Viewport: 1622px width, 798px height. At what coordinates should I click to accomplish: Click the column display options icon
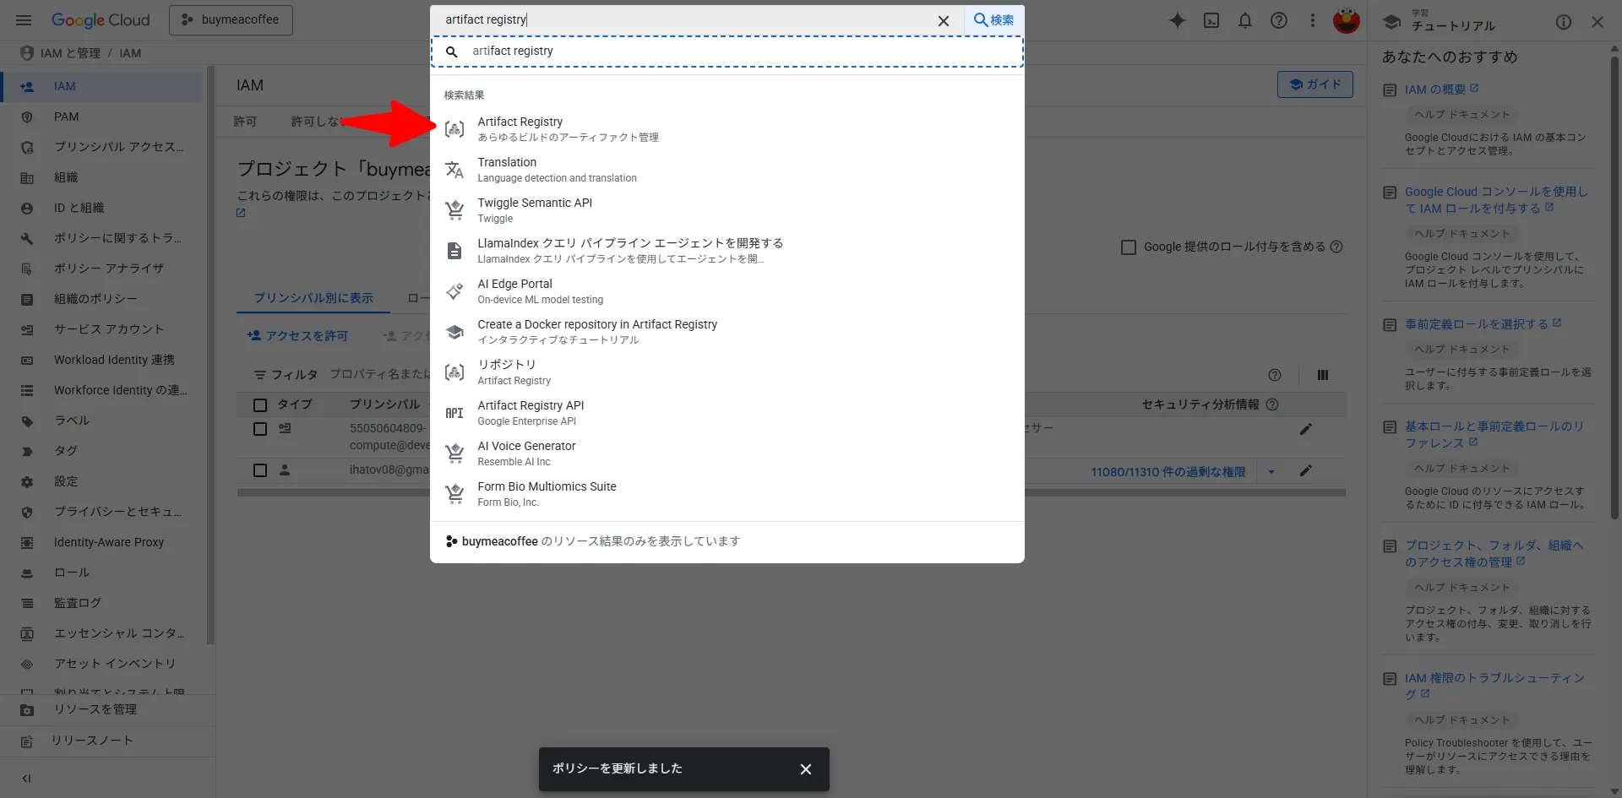1323,375
